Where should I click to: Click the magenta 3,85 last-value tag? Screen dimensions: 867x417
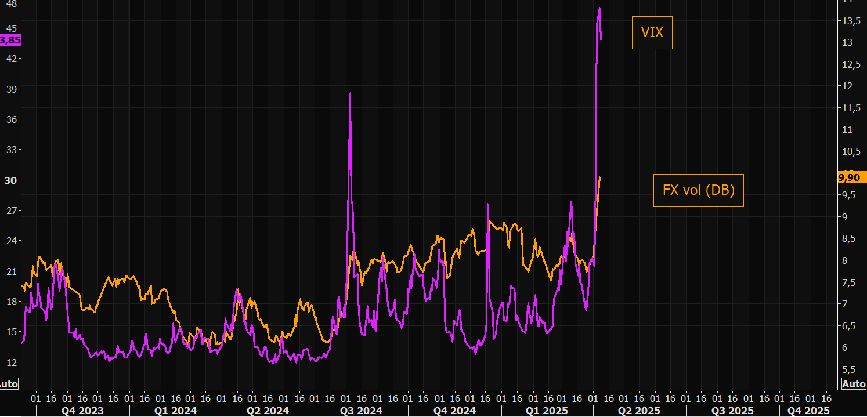point(10,40)
